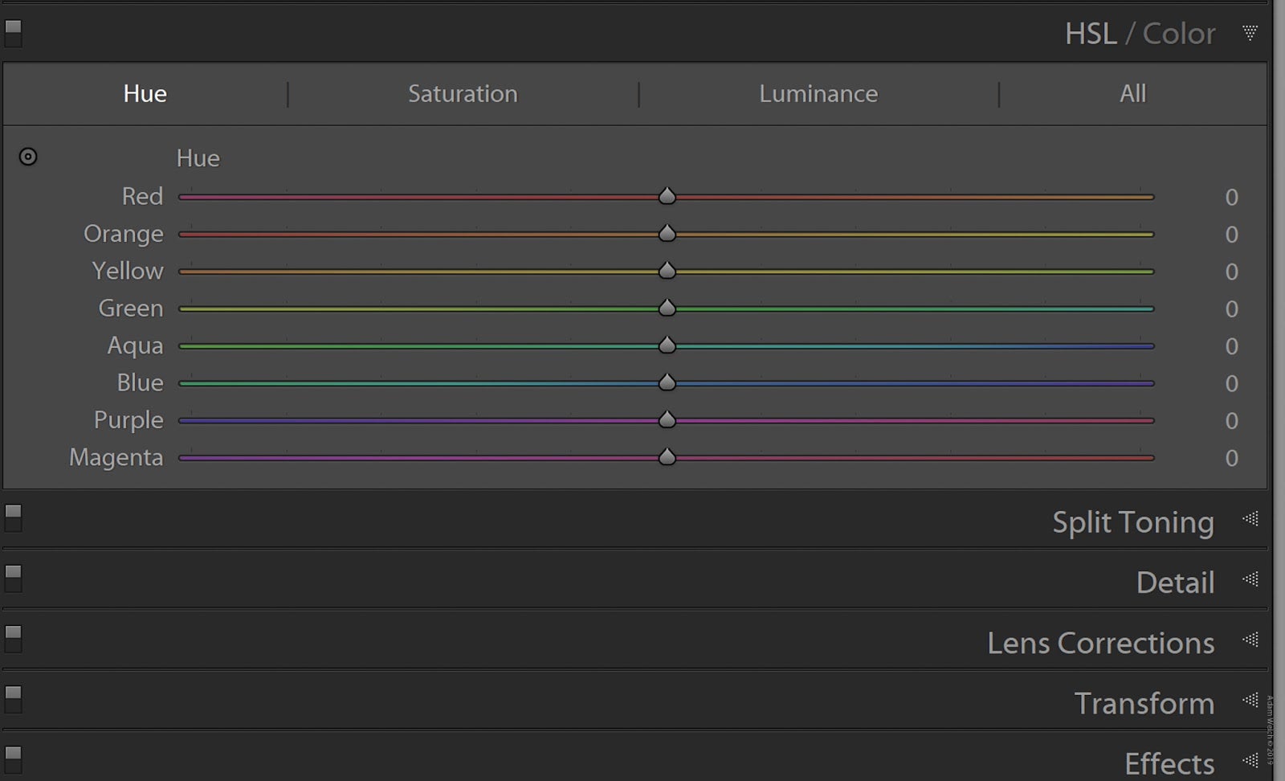Select the All tab
The image size is (1285, 781).
pyautogui.click(x=1132, y=93)
